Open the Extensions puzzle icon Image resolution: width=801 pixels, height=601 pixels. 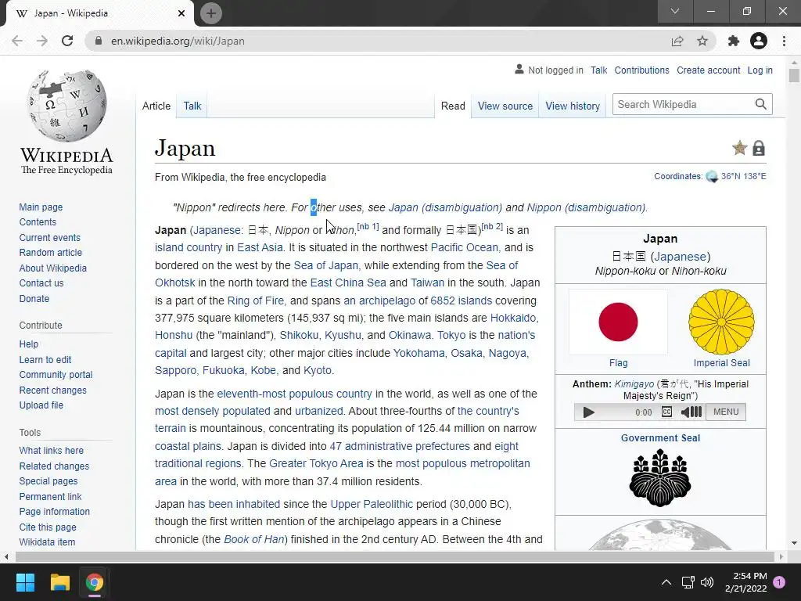[x=734, y=41]
